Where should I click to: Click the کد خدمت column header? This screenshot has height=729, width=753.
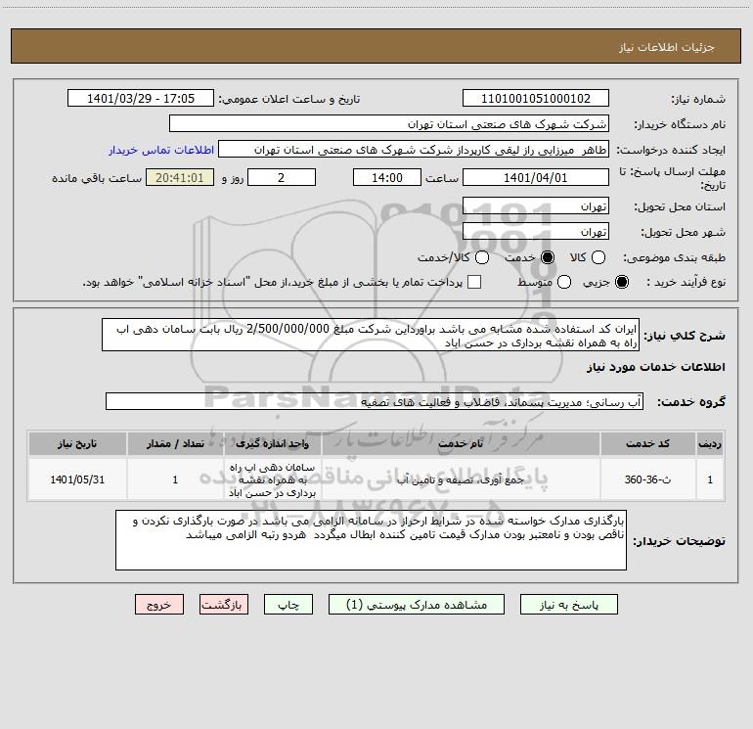647,443
